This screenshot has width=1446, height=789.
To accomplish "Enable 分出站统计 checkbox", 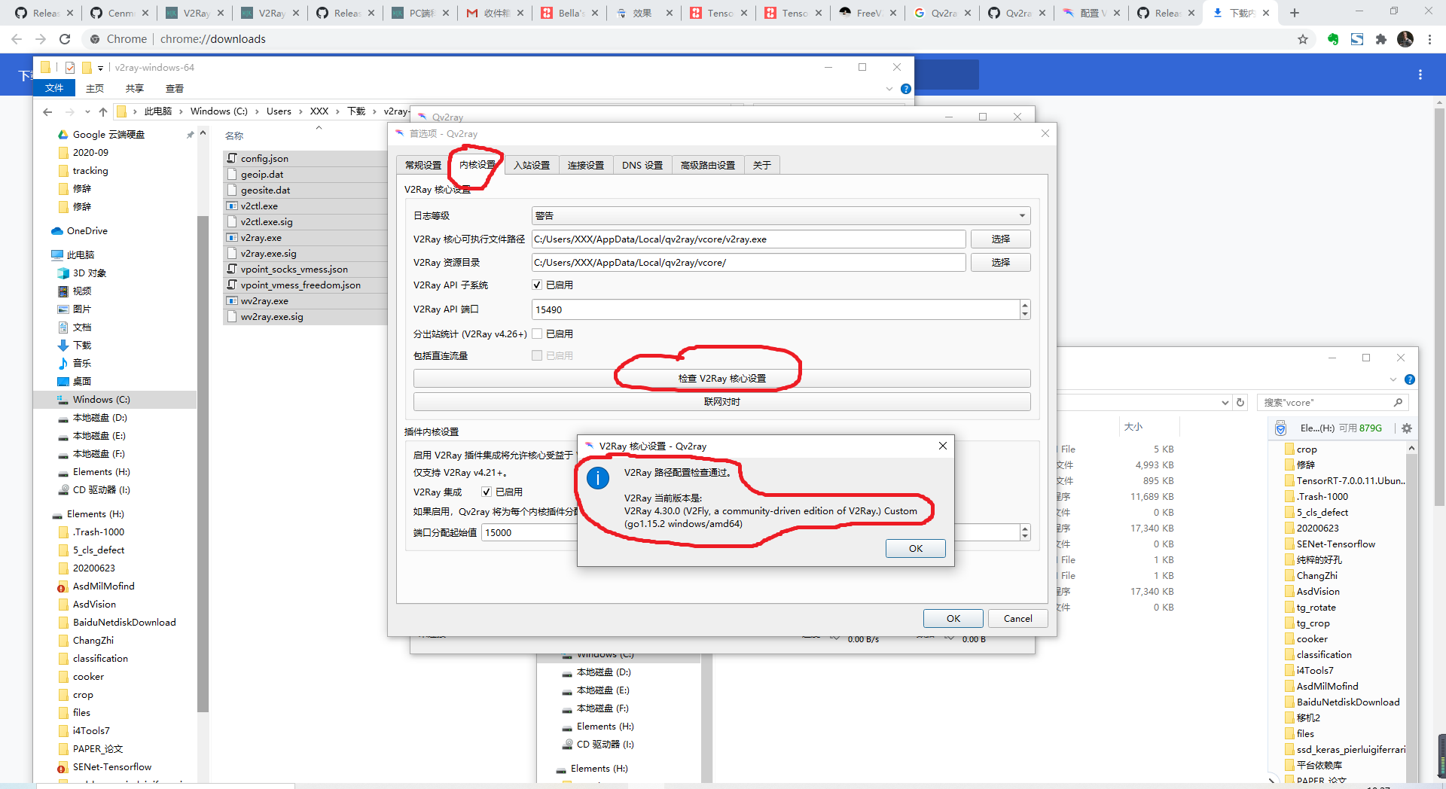I will tap(537, 334).
